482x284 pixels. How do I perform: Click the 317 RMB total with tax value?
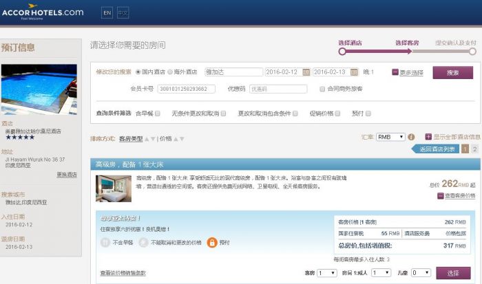(x=454, y=245)
